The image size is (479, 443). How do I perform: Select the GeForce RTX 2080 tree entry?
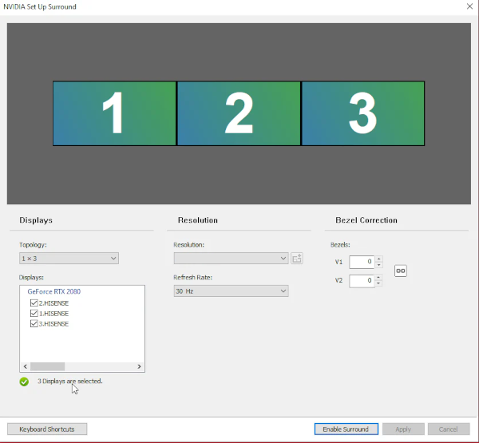click(x=54, y=291)
